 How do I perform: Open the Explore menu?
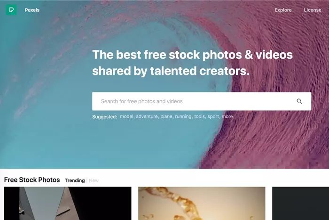(x=283, y=10)
